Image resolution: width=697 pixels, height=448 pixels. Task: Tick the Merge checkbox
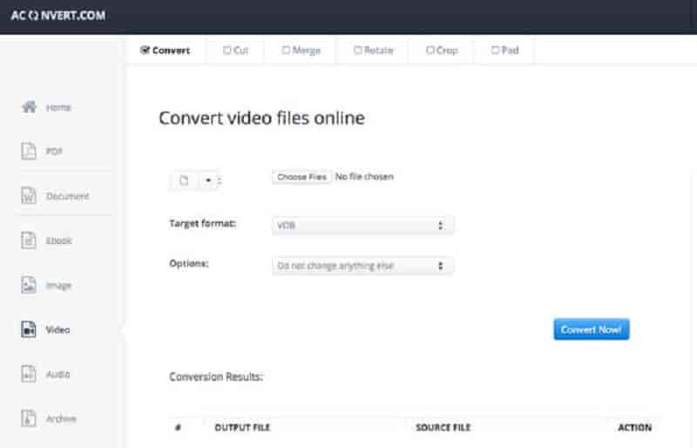[286, 51]
